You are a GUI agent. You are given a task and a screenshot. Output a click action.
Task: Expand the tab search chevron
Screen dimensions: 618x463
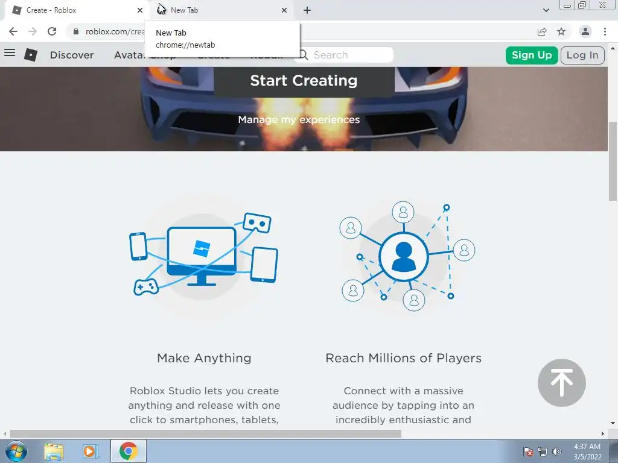coord(546,10)
